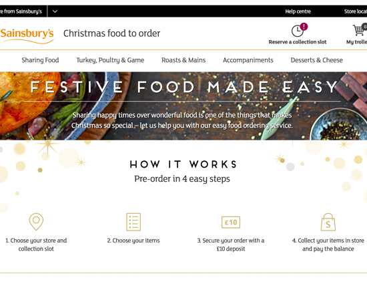Click the Festive Food Made Easy banner
This screenshot has height=298, width=367.
(x=183, y=106)
